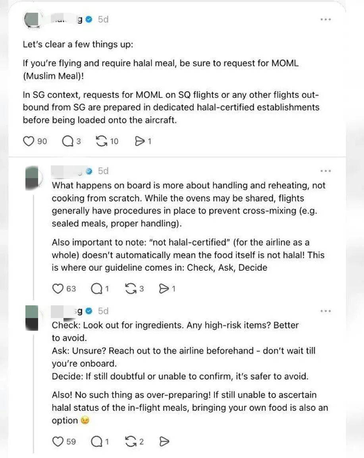364x458 pixels.
Task: Open replies on the post with 3 comments
Action: [67, 141]
